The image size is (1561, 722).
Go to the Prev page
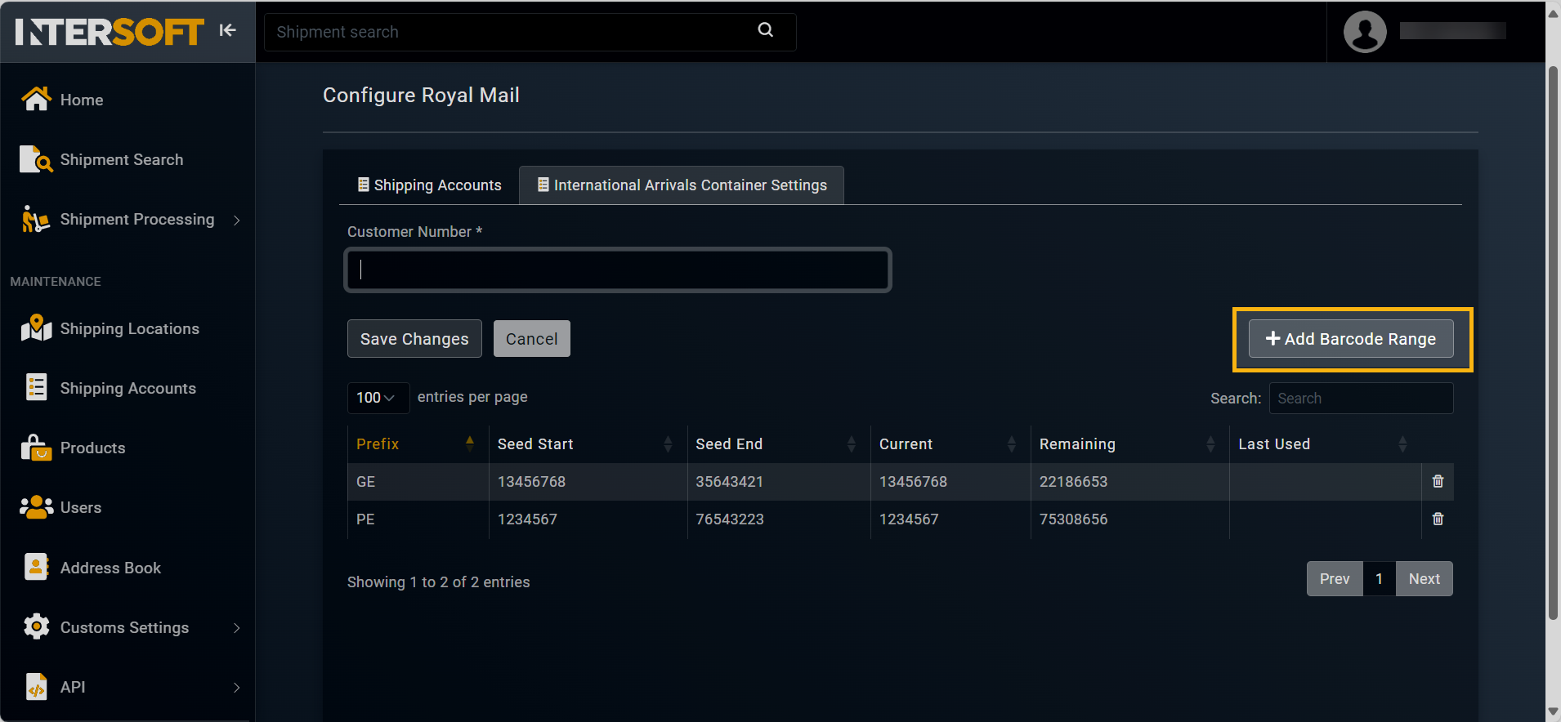click(1335, 578)
